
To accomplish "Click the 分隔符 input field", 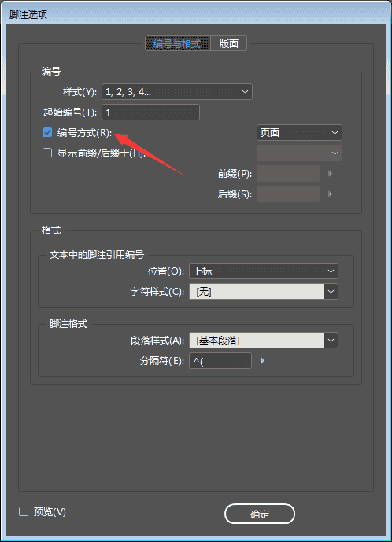I will pyautogui.click(x=220, y=361).
